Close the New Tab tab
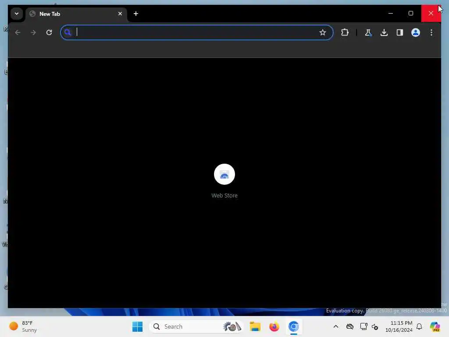449x337 pixels. pos(120,14)
